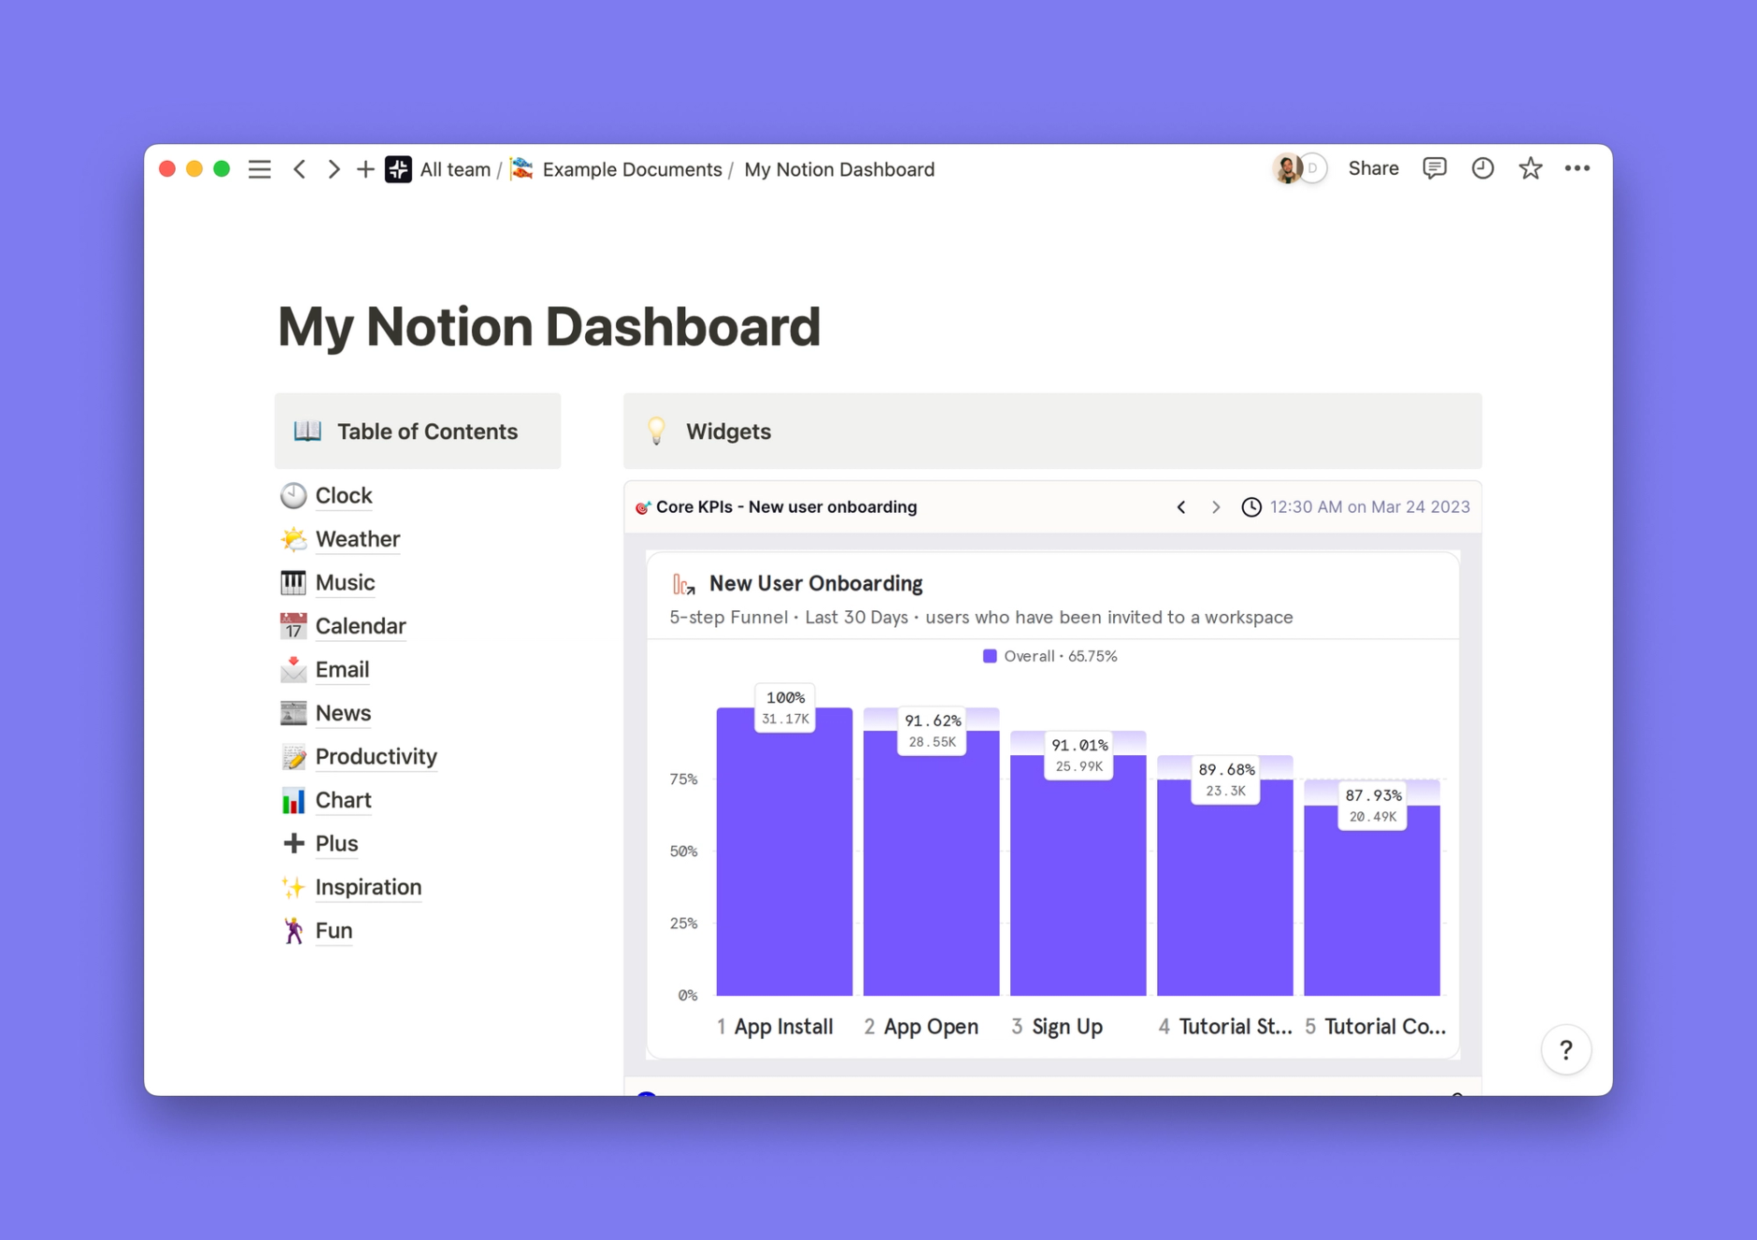Click the 89.68% data label
Viewport: 1757px width, 1240px height.
click(1226, 779)
